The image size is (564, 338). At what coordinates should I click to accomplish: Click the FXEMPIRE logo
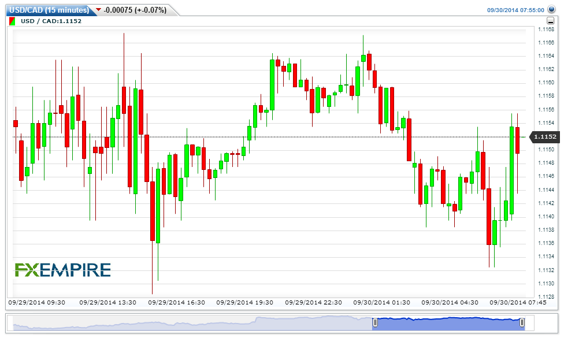[x=62, y=270]
